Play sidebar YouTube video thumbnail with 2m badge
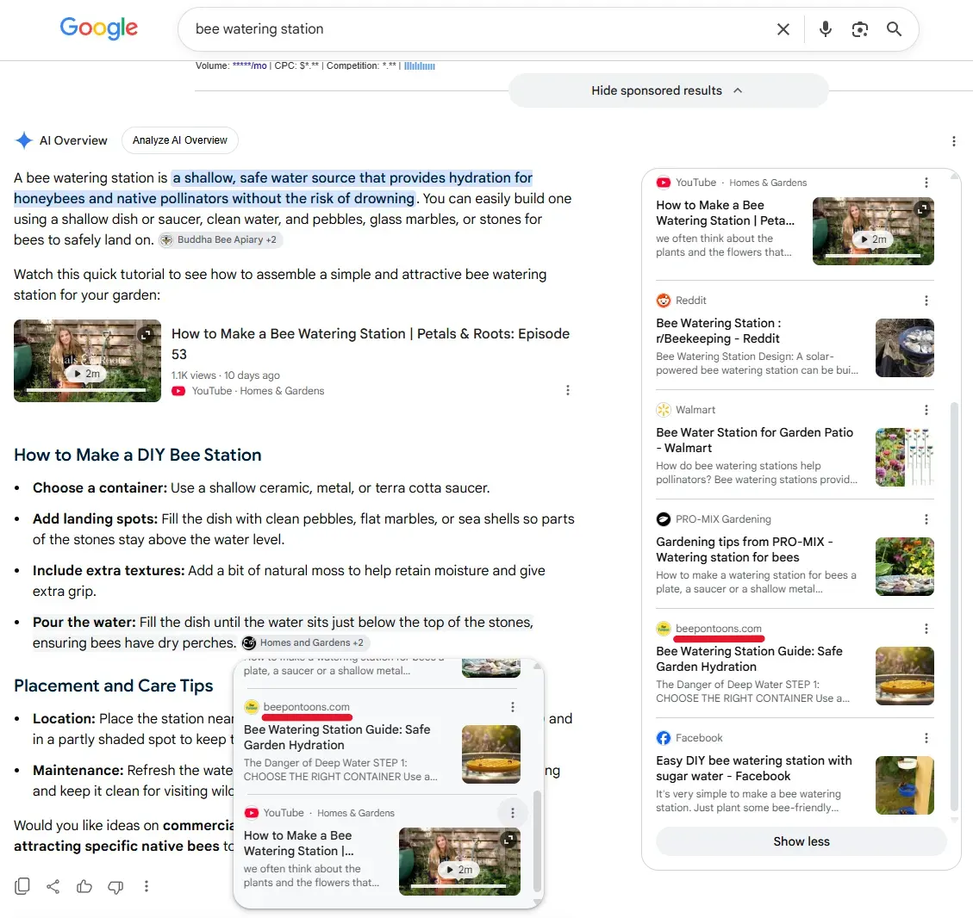Viewport: 973px width, 918px height. 873,231
